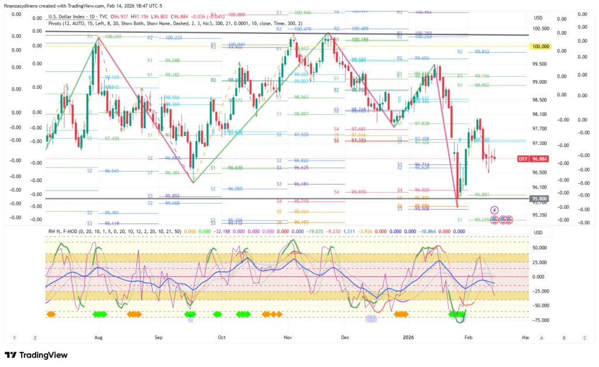Click the first orange diamond signal marker

pos(49,314)
